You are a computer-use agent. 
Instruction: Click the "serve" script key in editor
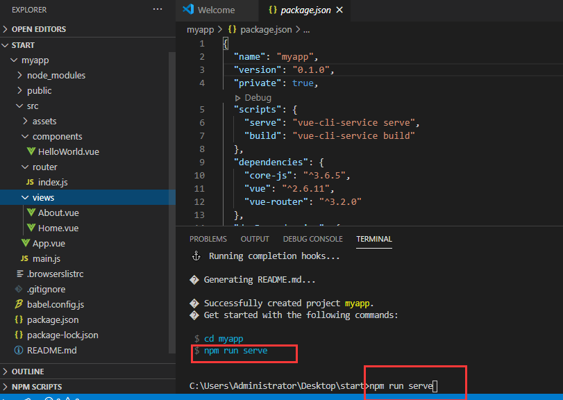click(x=263, y=122)
